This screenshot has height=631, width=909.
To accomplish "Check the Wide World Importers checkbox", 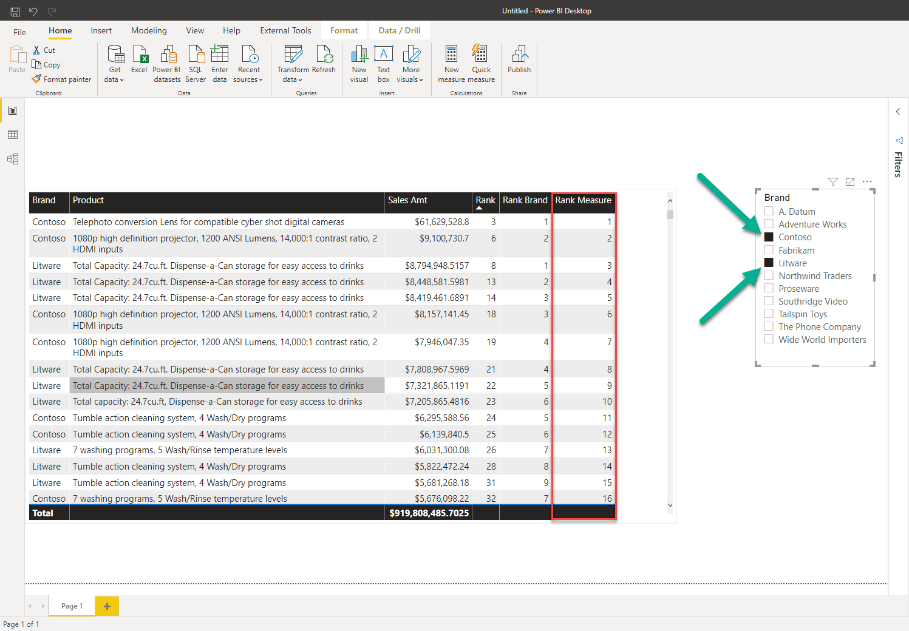I will coord(769,339).
